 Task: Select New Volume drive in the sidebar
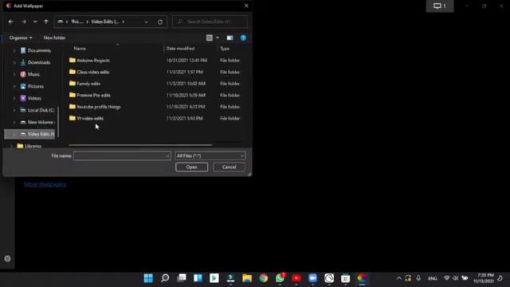(37, 122)
